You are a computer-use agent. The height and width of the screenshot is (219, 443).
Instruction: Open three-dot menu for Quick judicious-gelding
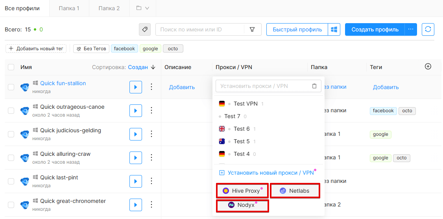pyautogui.click(x=151, y=134)
